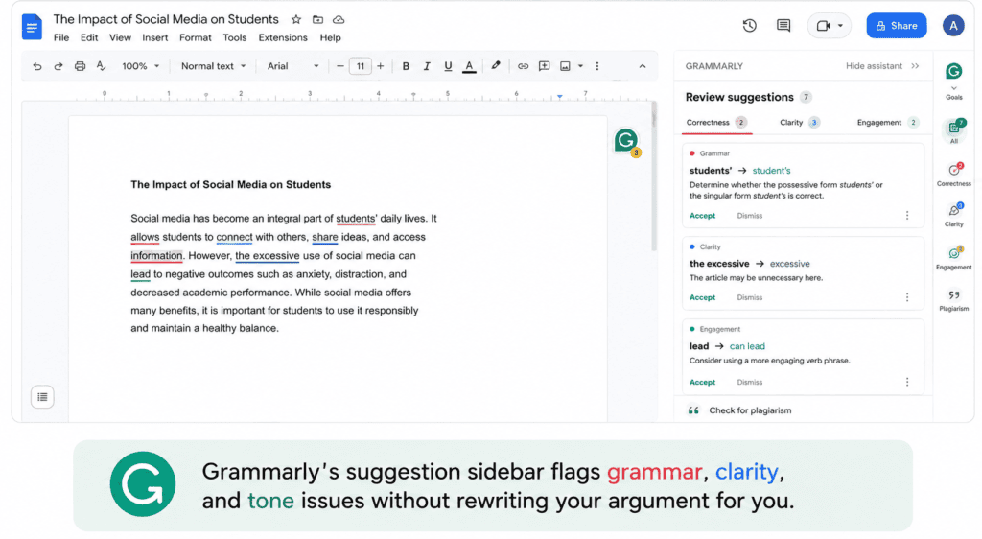Click the font size field
Viewport: 982px width, 539px height.
point(361,66)
